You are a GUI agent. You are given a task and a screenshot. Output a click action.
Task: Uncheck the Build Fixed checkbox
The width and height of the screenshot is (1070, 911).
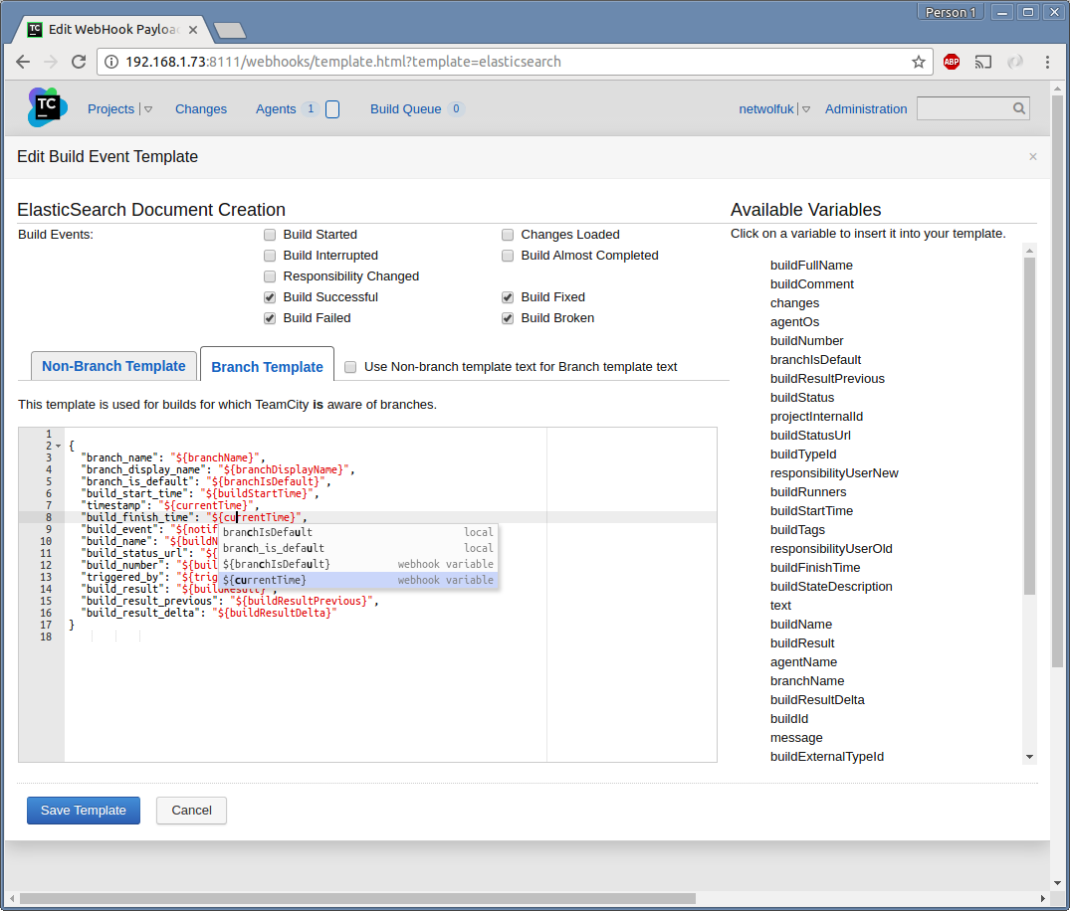[507, 297]
